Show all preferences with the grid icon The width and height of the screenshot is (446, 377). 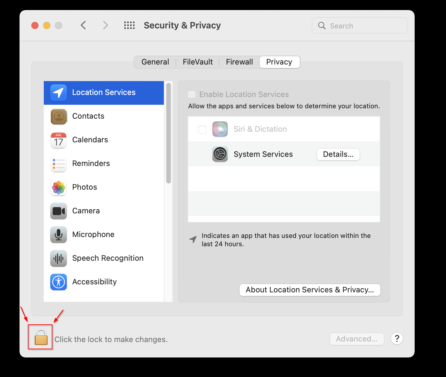(129, 25)
